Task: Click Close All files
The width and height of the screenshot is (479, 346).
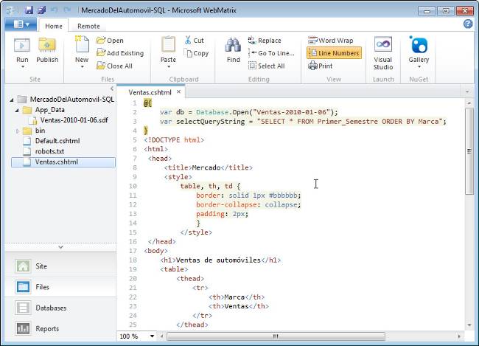Action: pyautogui.click(x=114, y=66)
